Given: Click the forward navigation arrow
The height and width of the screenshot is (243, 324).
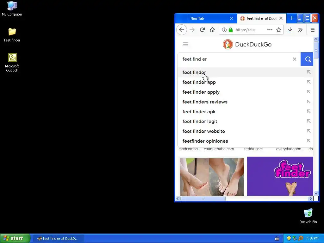Looking at the screenshot, I should 192,30.
